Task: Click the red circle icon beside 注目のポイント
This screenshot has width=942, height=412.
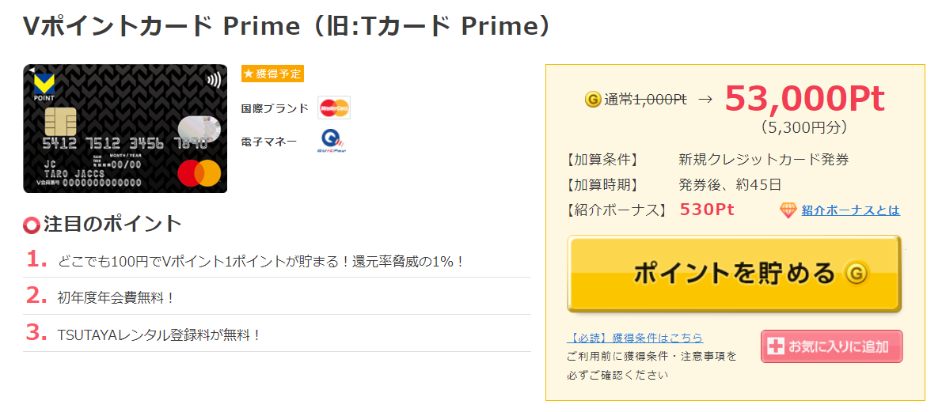Action: click(32, 225)
